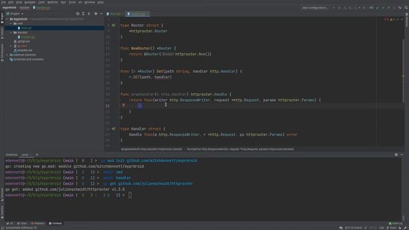Viewport: 409px width, 230px height.
Task: Open Search Everywhere magnifier icon
Action: pos(406,8)
